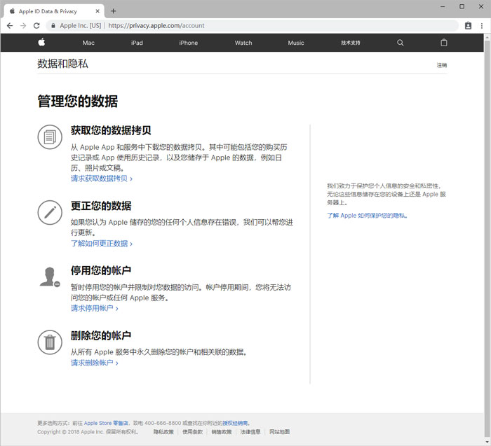Reload the page with refresh icon
The image size is (491, 446).
click(36, 26)
